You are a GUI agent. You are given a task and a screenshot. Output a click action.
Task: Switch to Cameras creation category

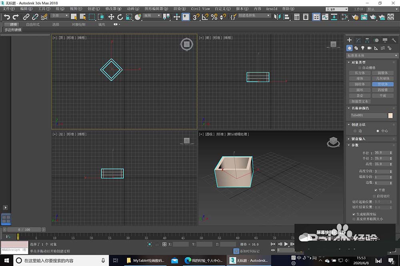pyautogui.click(x=369, y=48)
